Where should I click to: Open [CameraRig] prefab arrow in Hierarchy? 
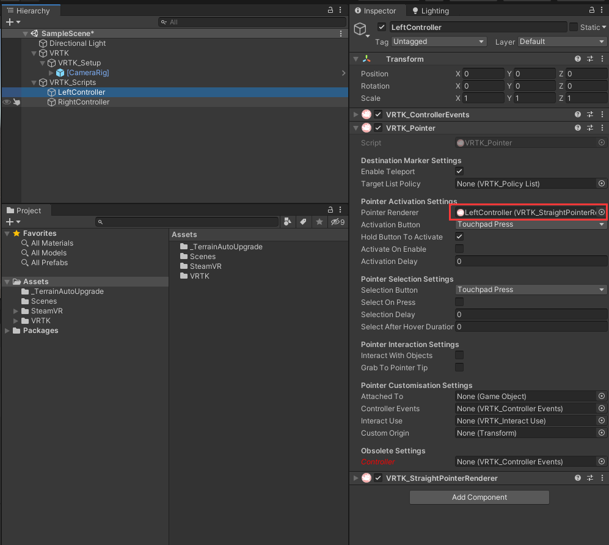[x=343, y=73]
